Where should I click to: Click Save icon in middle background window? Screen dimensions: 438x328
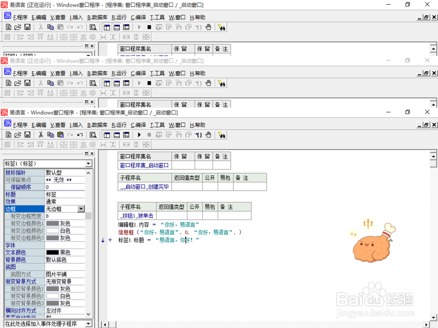(x=27, y=83)
